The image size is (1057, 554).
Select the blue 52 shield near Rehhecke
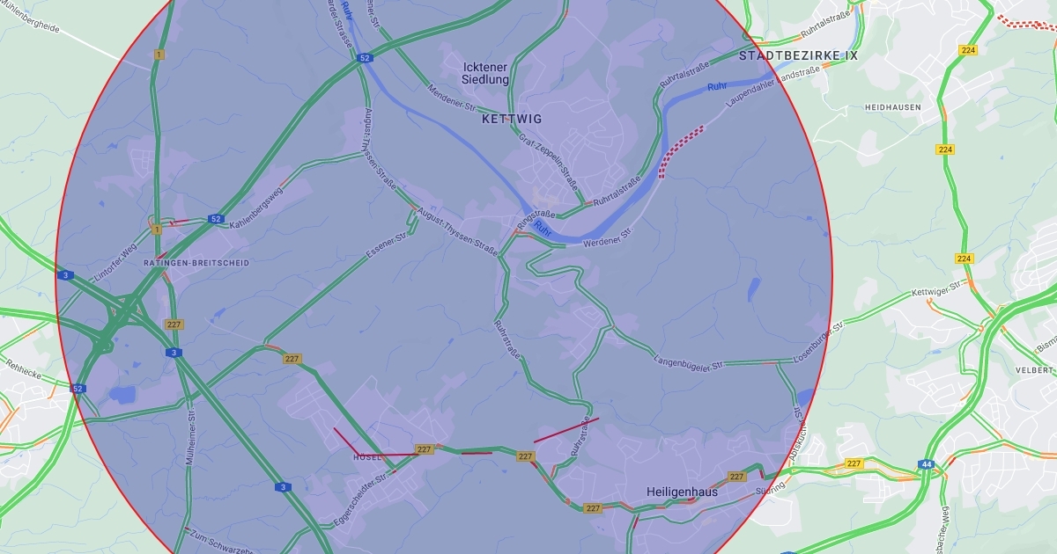[x=78, y=388]
